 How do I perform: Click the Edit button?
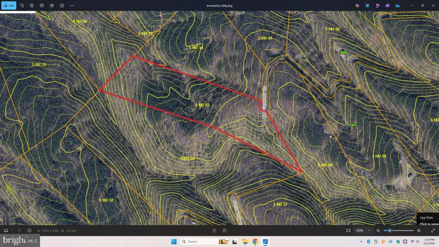click(9, 6)
